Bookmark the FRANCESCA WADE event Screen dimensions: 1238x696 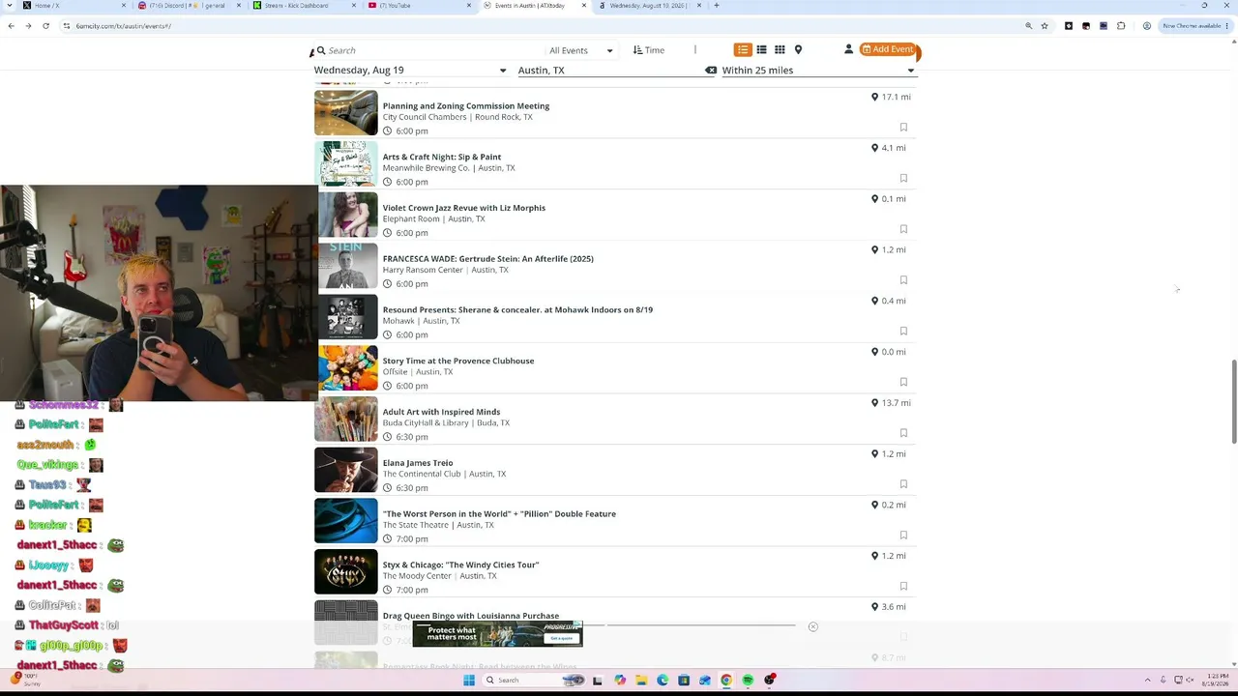click(x=903, y=280)
